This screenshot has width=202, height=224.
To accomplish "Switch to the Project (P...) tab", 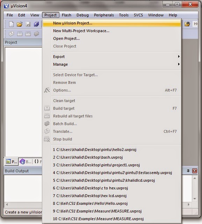I will (12, 162).
